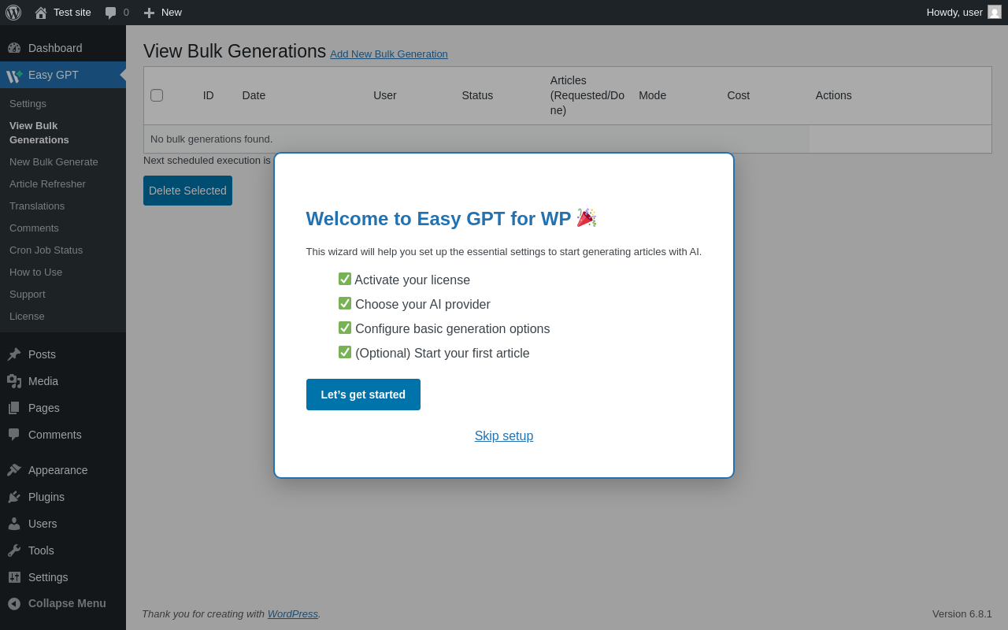Open Translations submenu item
The height and width of the screenshot is (630, 1008).
[x=37, y=206]
